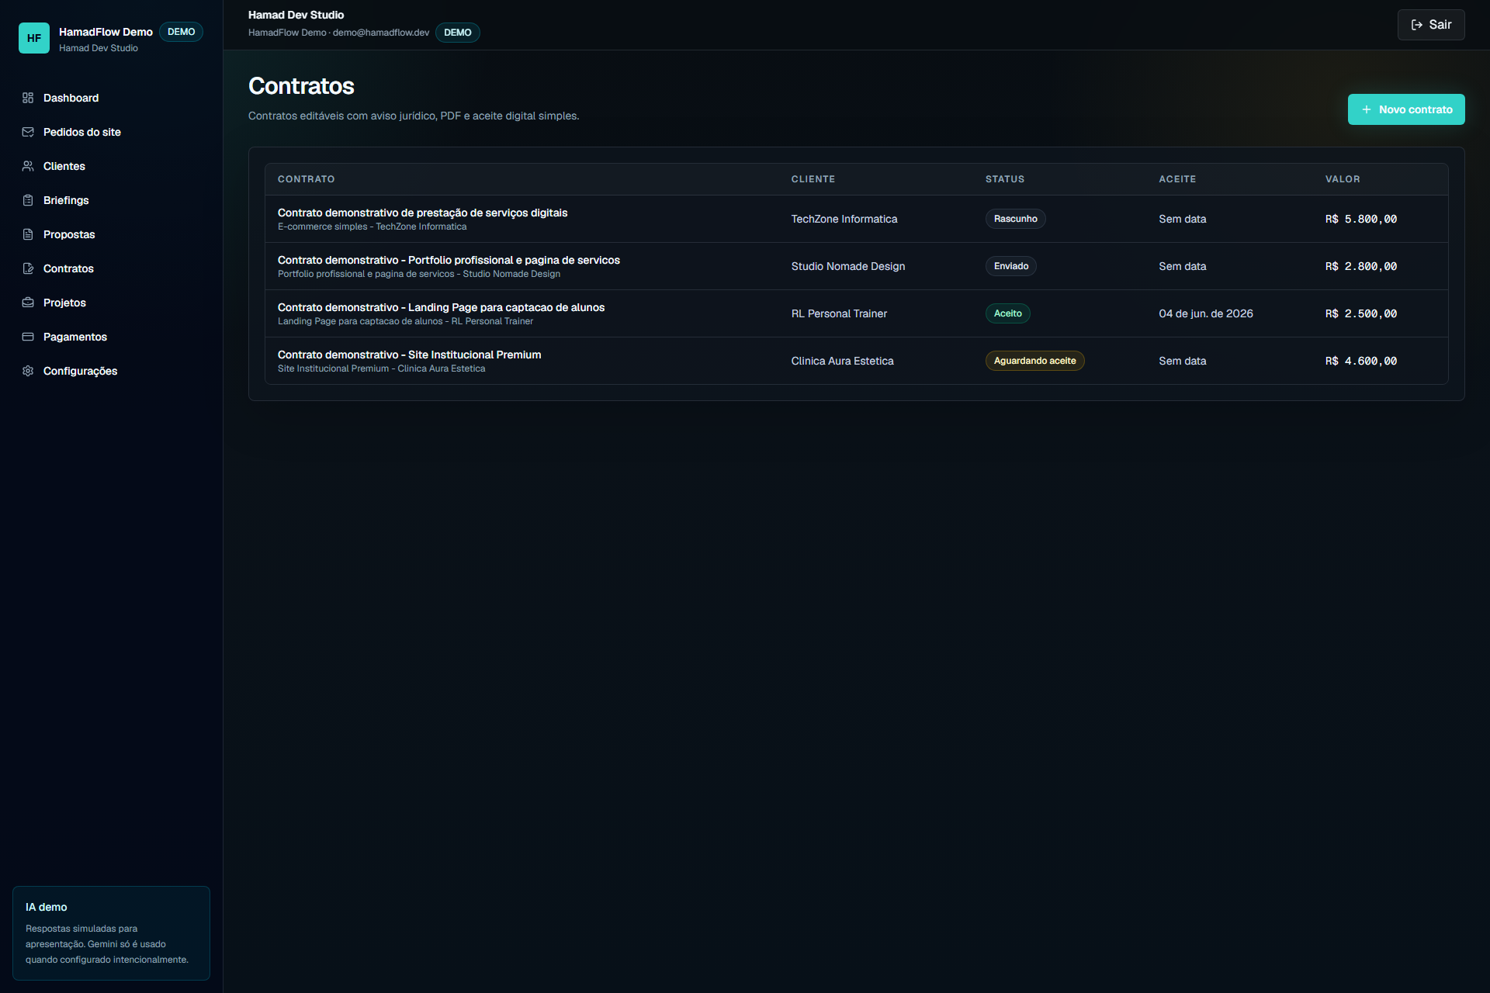Click the DEMO badge in the sidebar header
The image size is (1490, 993).
[x=181, y=32]
